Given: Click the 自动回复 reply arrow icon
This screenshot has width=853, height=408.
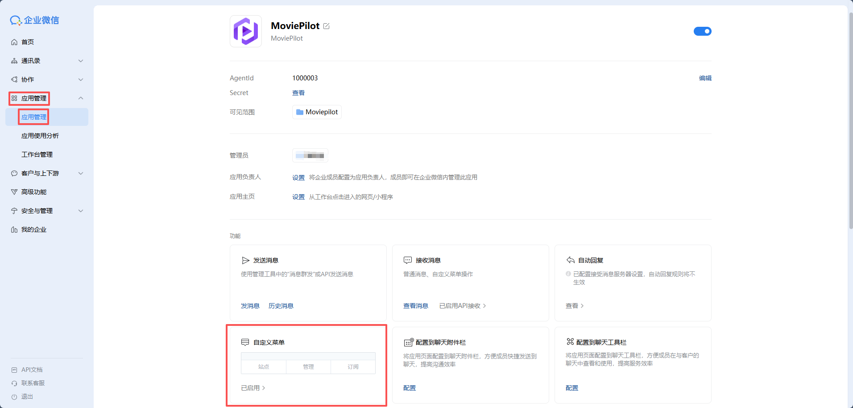Looking at the screenshot, I should click(x=570, y=260).
